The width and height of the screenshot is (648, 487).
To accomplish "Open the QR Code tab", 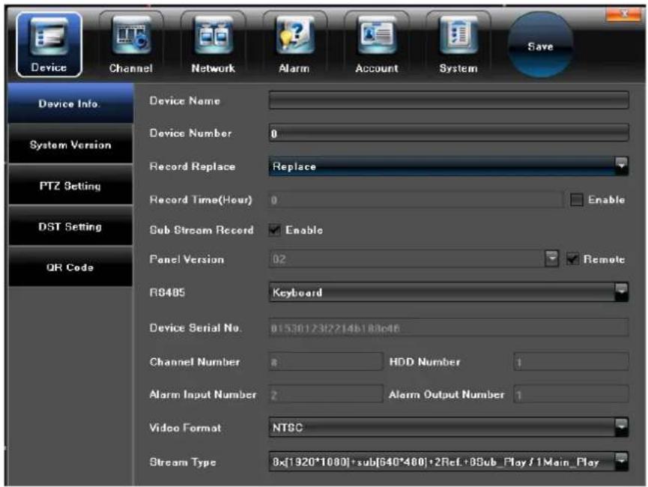I will click(70, 267).
